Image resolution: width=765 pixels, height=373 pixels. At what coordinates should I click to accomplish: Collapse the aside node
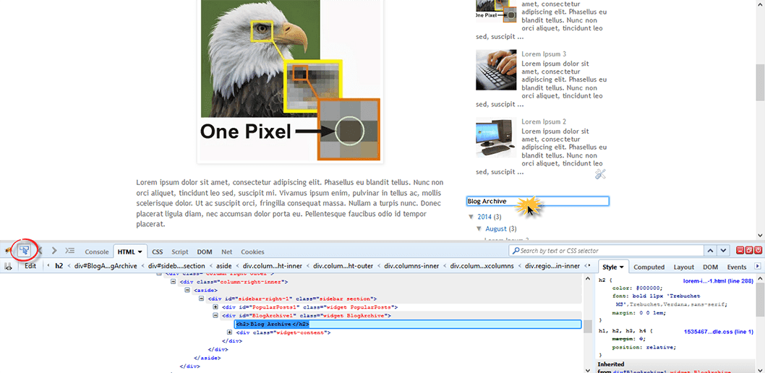click(x=188, y=290)
